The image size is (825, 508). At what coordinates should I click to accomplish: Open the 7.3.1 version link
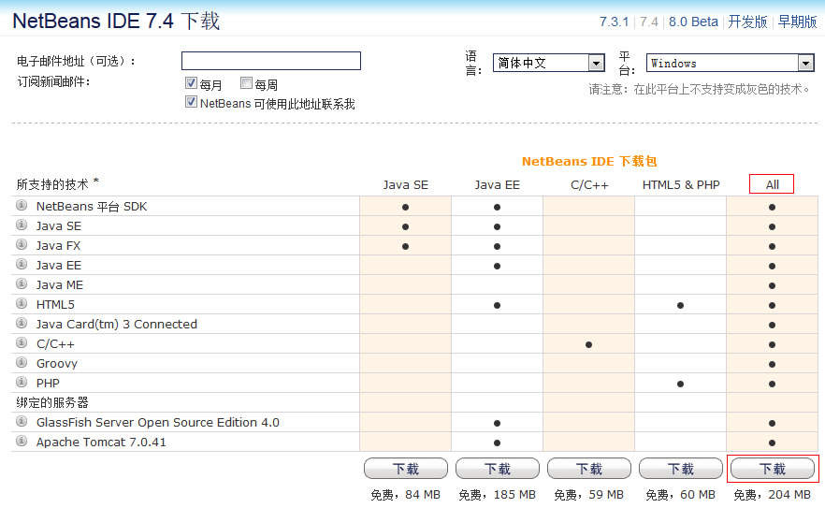coord(614,22)
